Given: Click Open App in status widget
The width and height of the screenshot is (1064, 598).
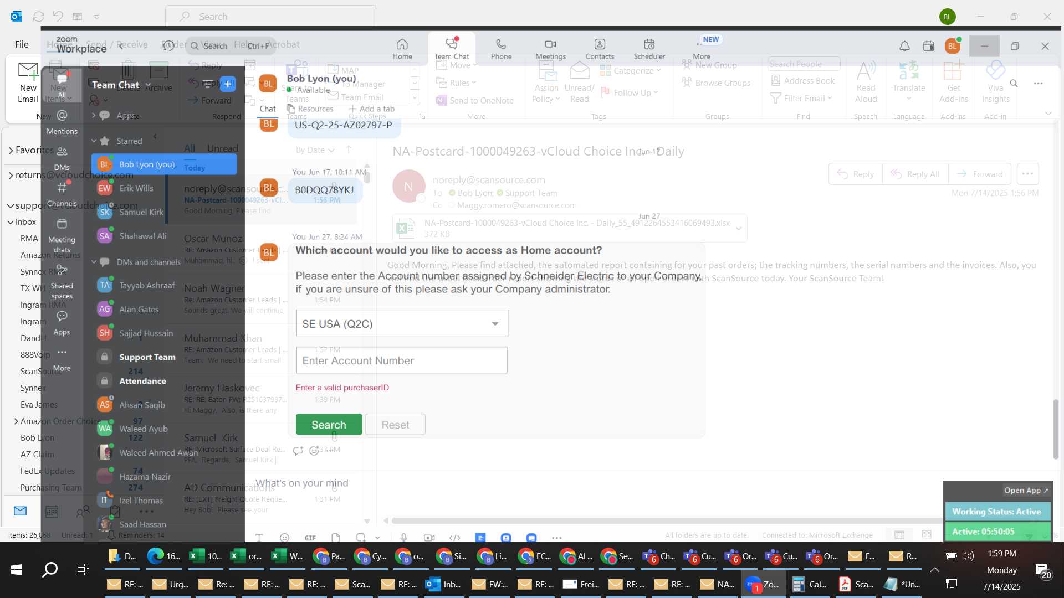Looking at the screenshot, I should 1026,490.
